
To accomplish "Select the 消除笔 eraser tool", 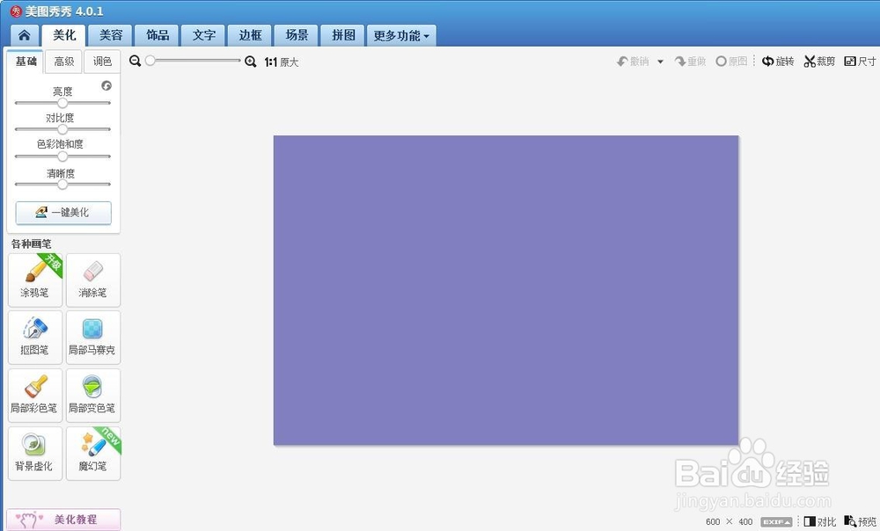I will pos(93,280).
